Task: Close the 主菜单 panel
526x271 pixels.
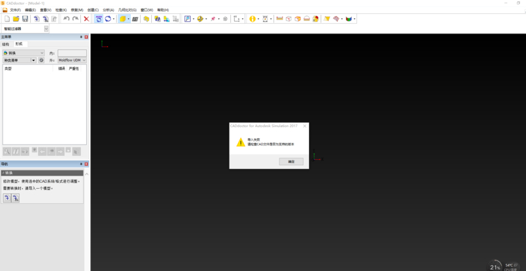Action: [x=86, y=37]
